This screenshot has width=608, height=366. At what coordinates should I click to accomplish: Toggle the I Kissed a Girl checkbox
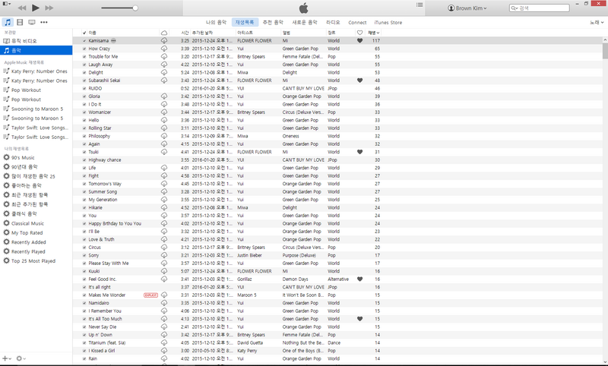84,351
